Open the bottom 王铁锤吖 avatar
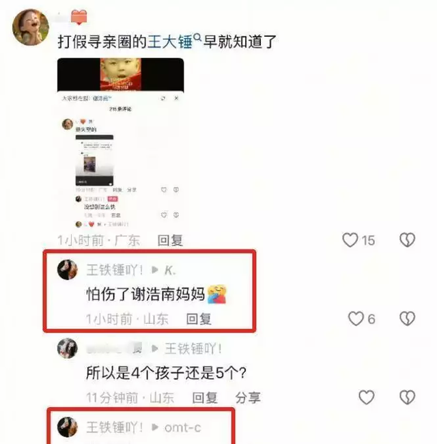The width and height of the screenshot is (437, 444). [68, 427]
